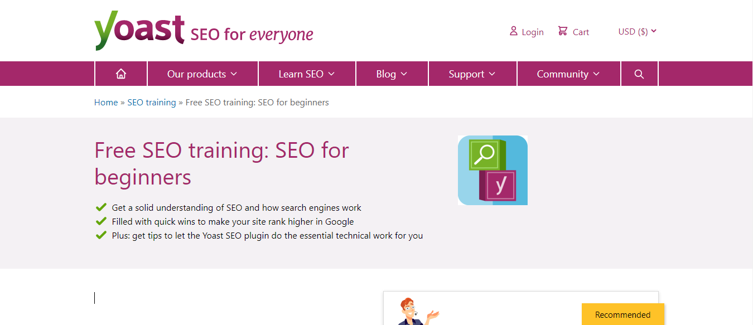Open the search magnifier icon
This screenshot has width=753, height=325.
pos(639,74)
